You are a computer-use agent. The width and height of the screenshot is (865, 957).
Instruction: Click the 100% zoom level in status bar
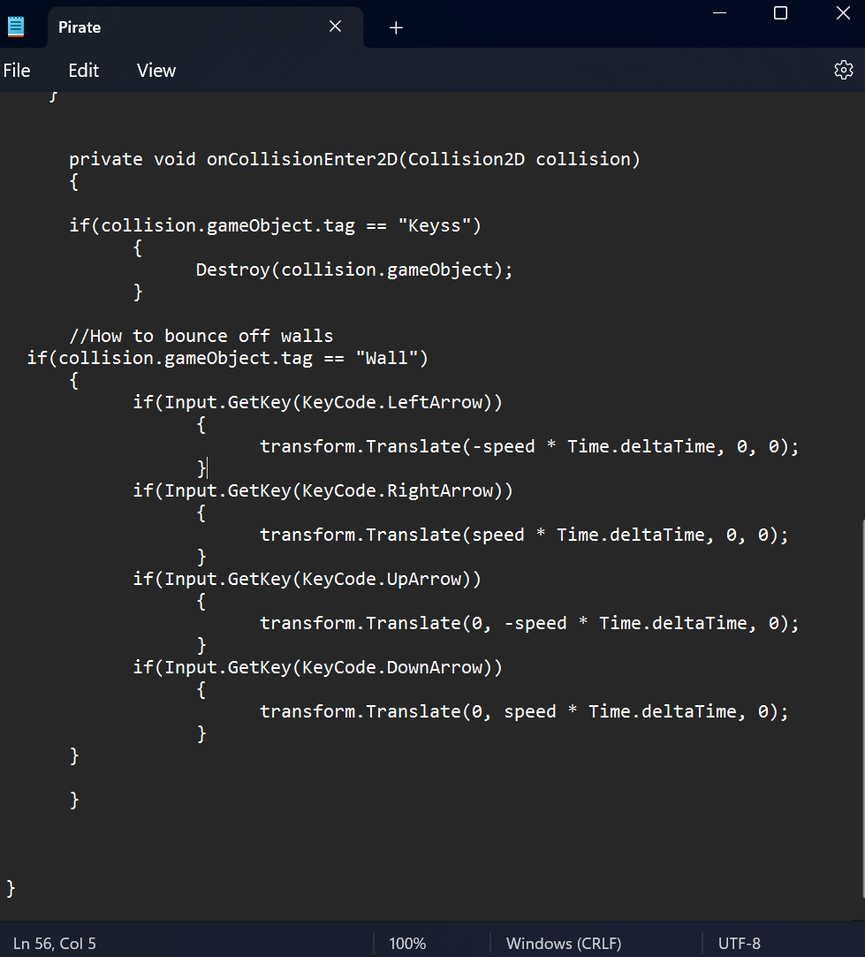407,944
